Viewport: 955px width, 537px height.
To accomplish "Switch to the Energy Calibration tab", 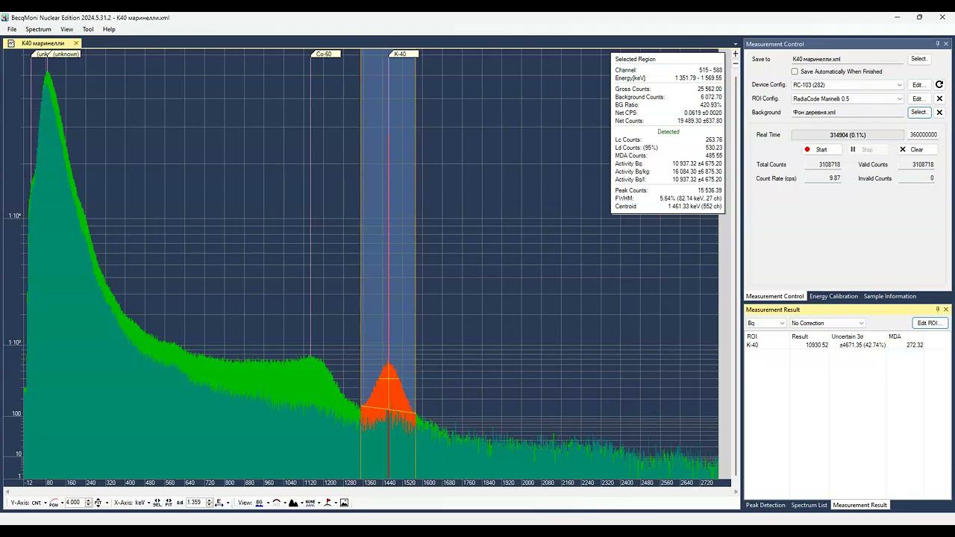I will click(833, 296).
